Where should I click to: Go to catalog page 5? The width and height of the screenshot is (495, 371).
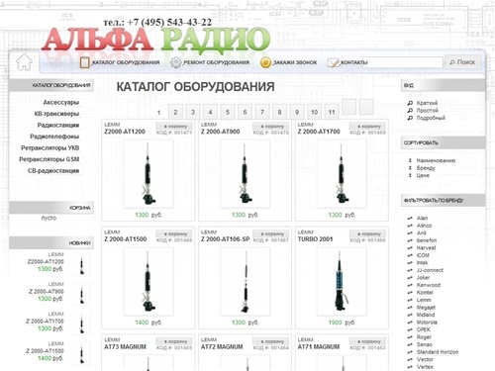228,112
